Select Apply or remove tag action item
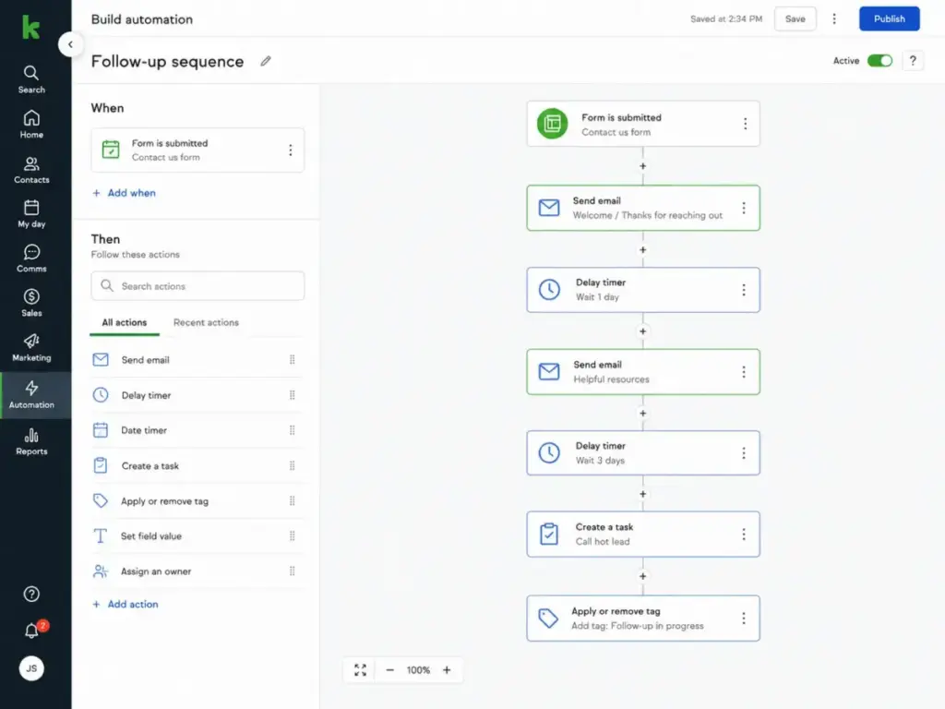The height and width of the screenshot is (709, 945). click(197, 501)
